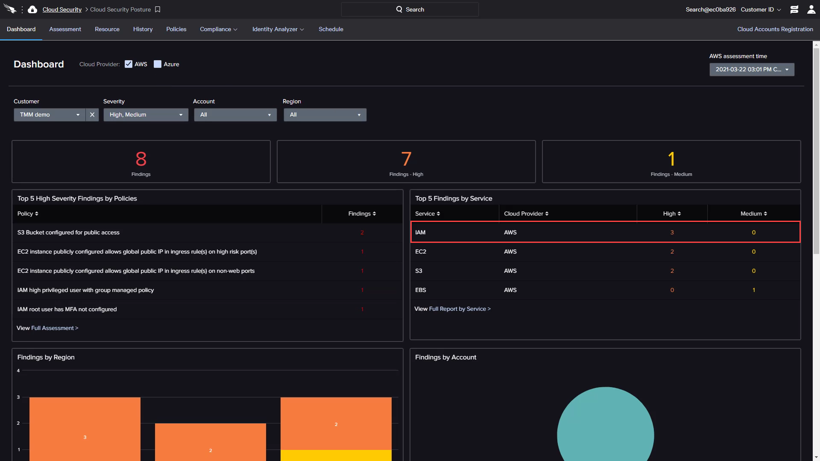Expand the Identity Analyzer menu
The height and width of the screenshot is (461, 820).
pos(278,29)
